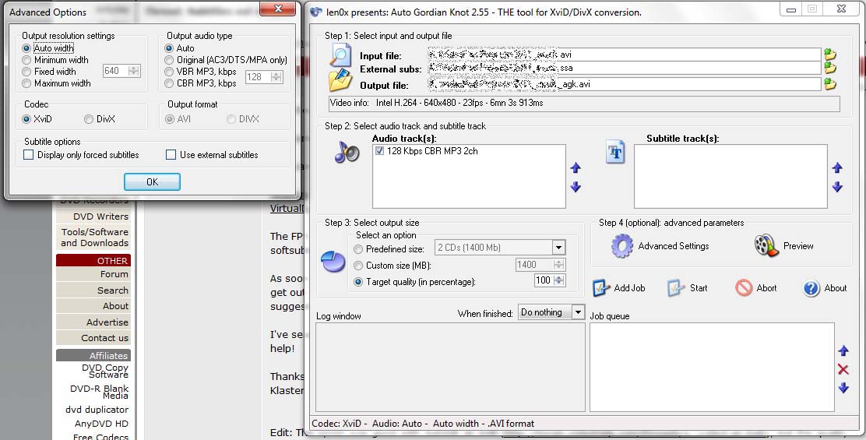The height and width of the screenshot is (440, 866).
Task: Browse for output file folder icon
Action: [829, 84]
